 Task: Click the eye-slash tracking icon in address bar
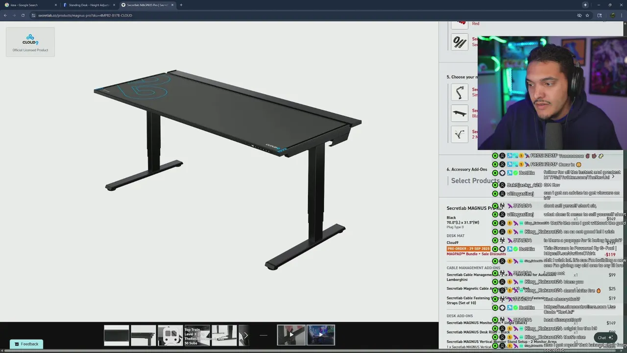click(x=579, y=15)
